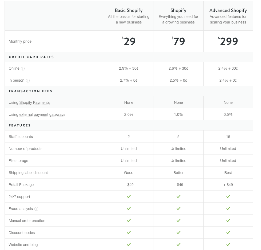The image size is (261, 250).
Task: Click Unlimited file storage under Basic Shopify
Action: tap(129, 161)
